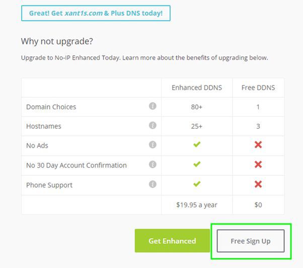Choose the Free Sign Up button
Viewport: 303px width, 268px height.
[x=251, y=241]
